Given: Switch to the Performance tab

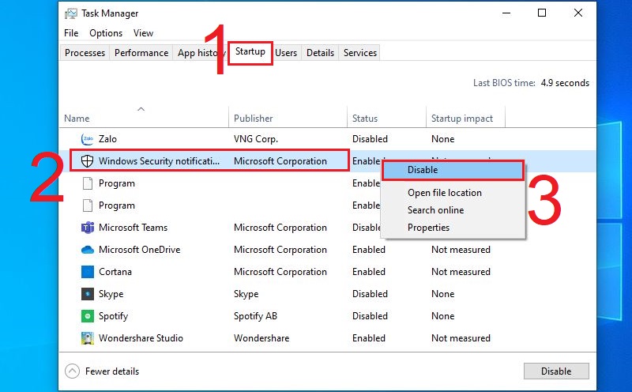Looking at the screenshot, I should tap(141, 53).
